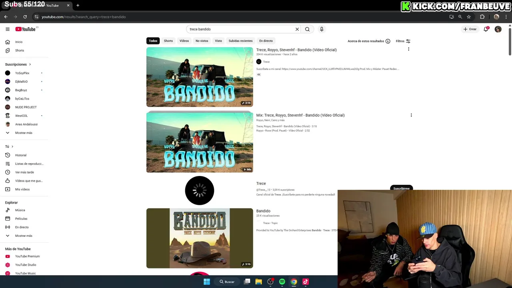Expand the Suscripciones section arrow
This screenshot has width=512, height=288.
click(30, 64)
